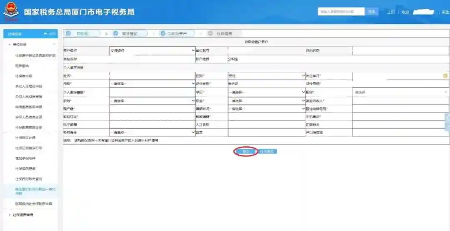Collapse the sidebar via 社保业务 header arrow
The width and height of the screenshot is (450, 231).
[x=45, y=34]
